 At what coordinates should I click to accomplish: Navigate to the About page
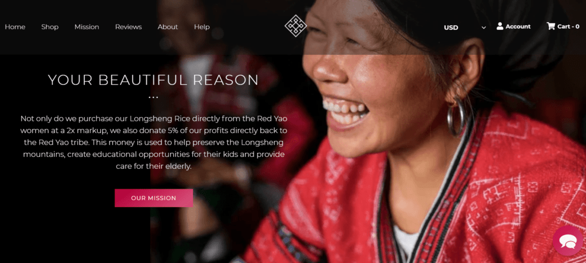point(168,27)
